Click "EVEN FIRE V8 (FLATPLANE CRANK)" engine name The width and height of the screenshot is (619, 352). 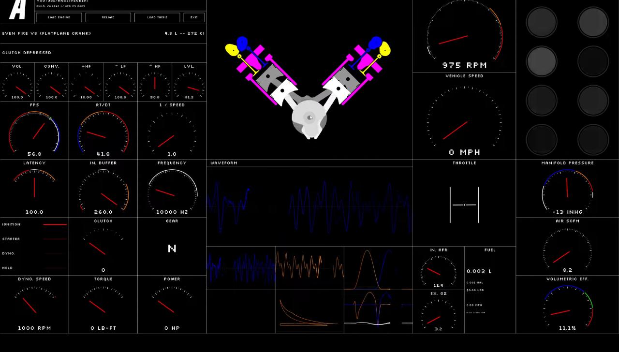pyautogui.click(x=46, y=33)
